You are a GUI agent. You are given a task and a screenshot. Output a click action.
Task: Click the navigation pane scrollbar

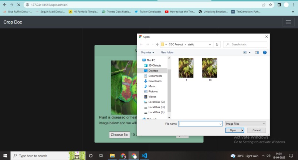[x=169, y=90]
